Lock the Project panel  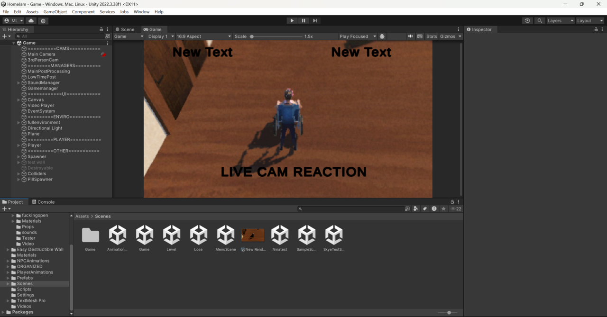(452, 202)
